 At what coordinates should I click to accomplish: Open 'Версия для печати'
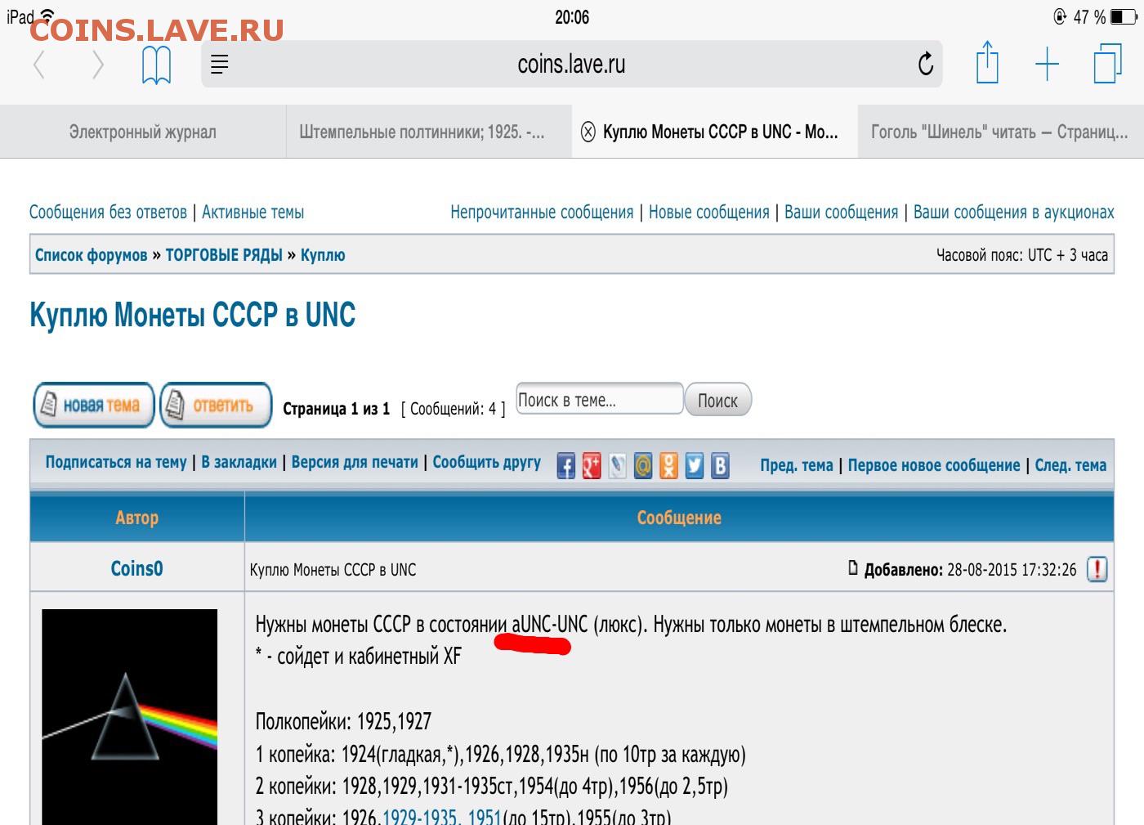click(355, 463)
